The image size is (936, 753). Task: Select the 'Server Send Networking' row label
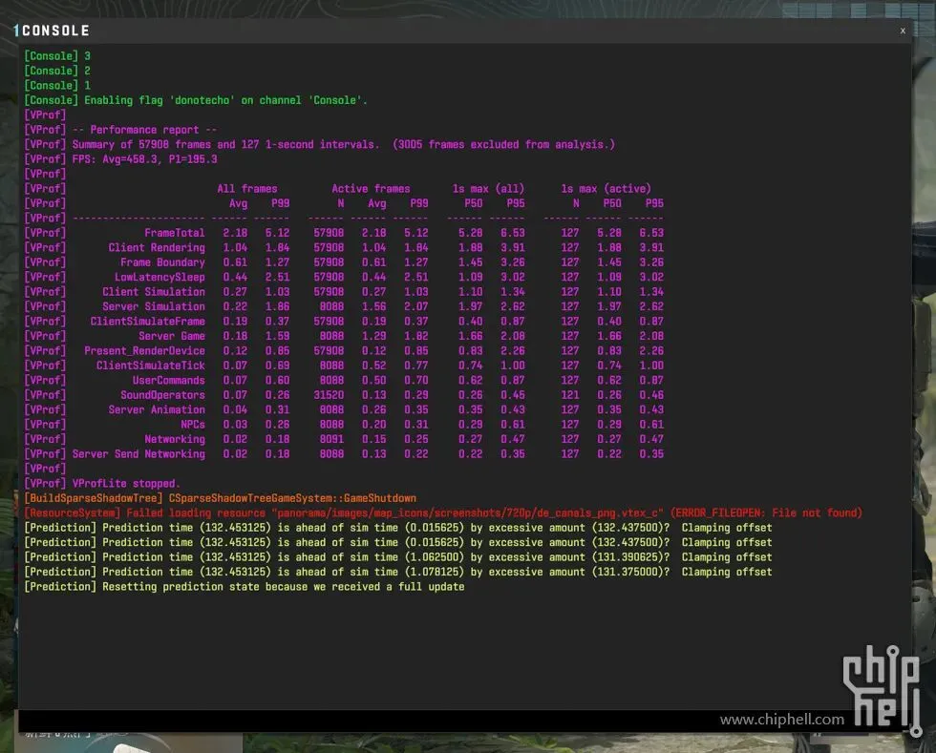(138, 454)
